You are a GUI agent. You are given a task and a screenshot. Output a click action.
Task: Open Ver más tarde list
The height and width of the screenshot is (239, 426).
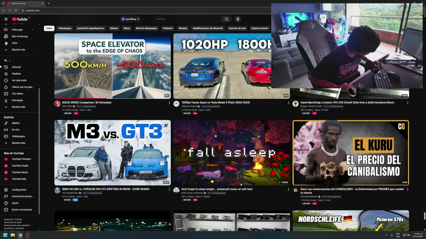19,80
